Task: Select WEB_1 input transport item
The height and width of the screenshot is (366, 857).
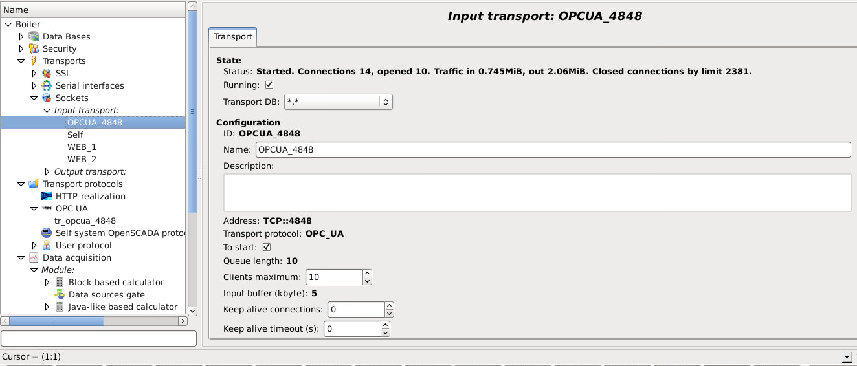Action: [x=82, y=147]
